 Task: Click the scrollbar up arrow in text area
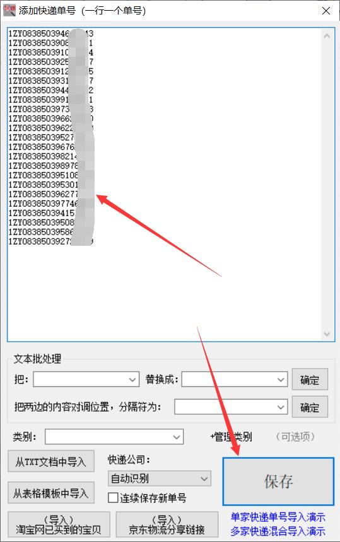point(327,36)
